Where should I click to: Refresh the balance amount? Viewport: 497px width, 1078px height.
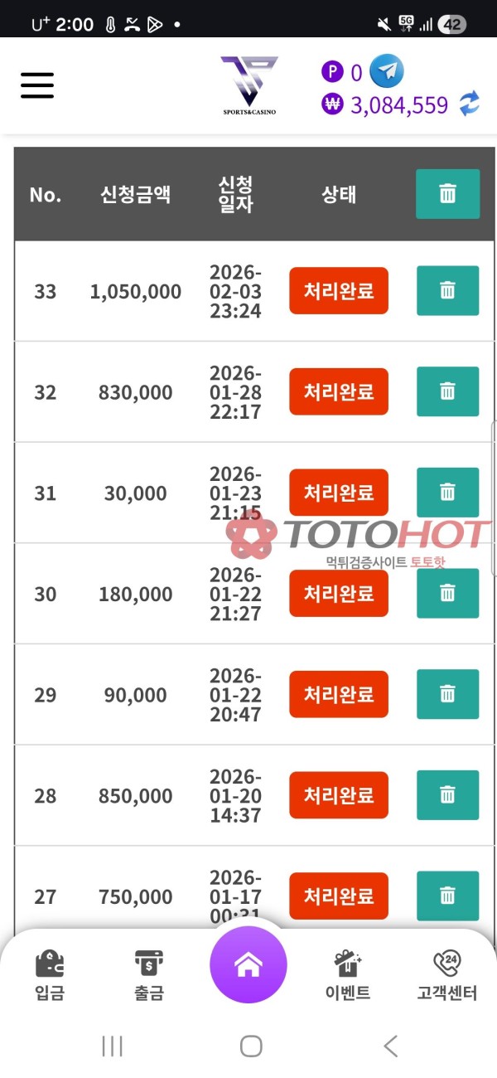click(470, 104)
